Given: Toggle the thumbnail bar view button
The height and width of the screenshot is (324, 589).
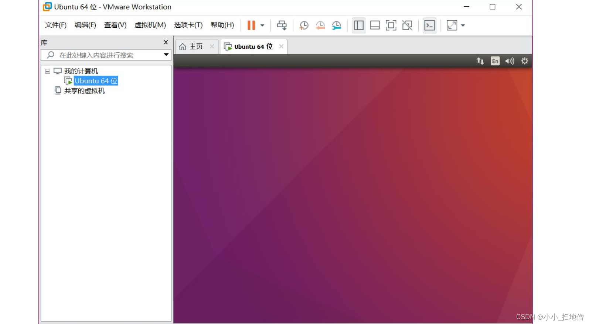Looking at the screenshot, I should tap(375, 25).
